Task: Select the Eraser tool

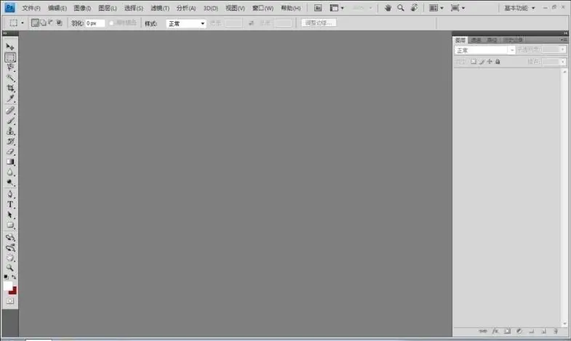Action: (10, 152)
